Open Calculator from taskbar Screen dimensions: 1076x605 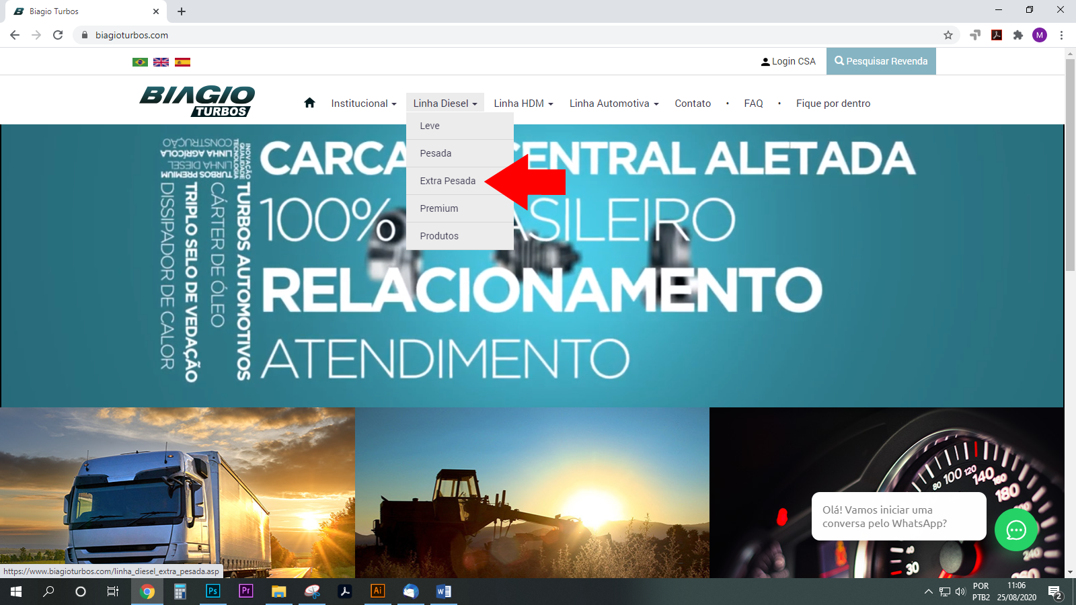tap(180, 592)
